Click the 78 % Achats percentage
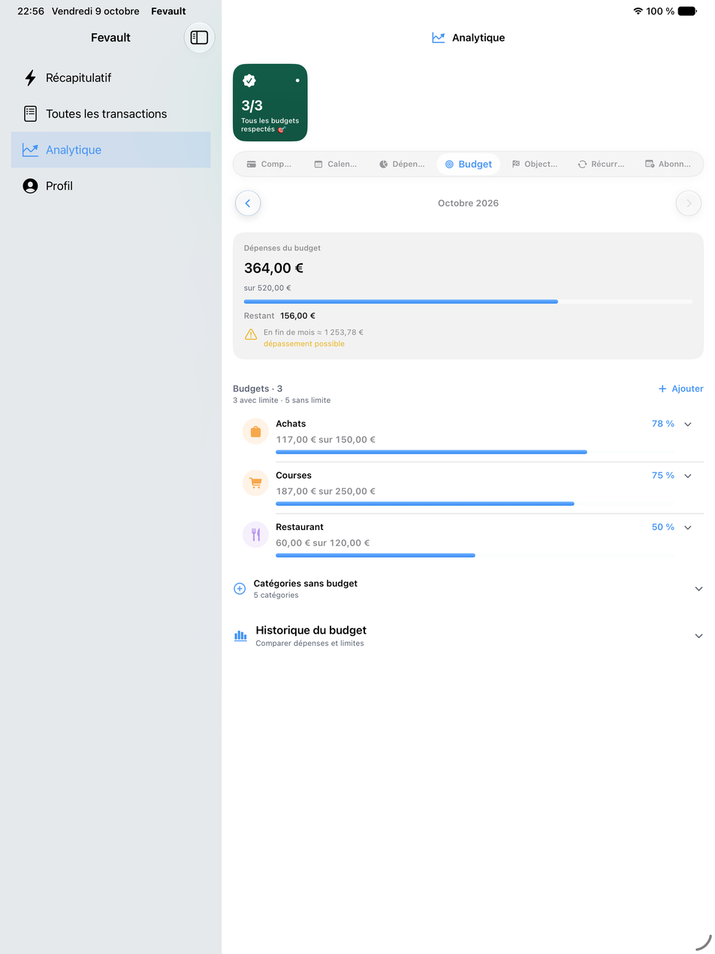 (662, 424)
